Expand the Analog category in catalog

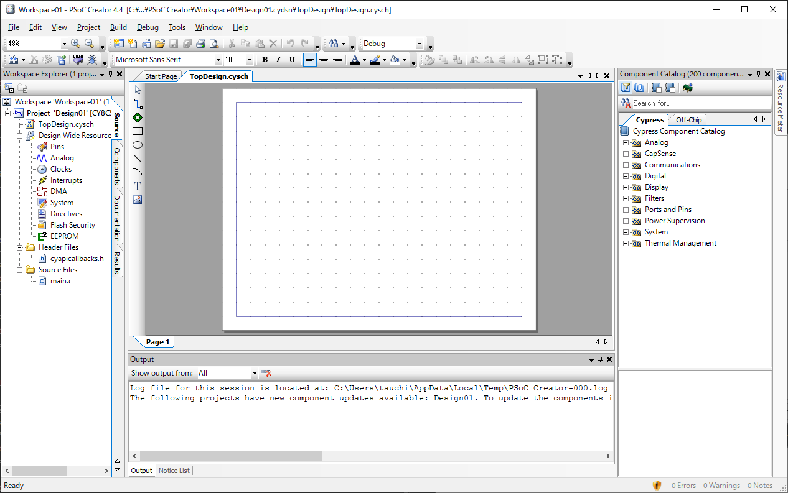[626, 142]
